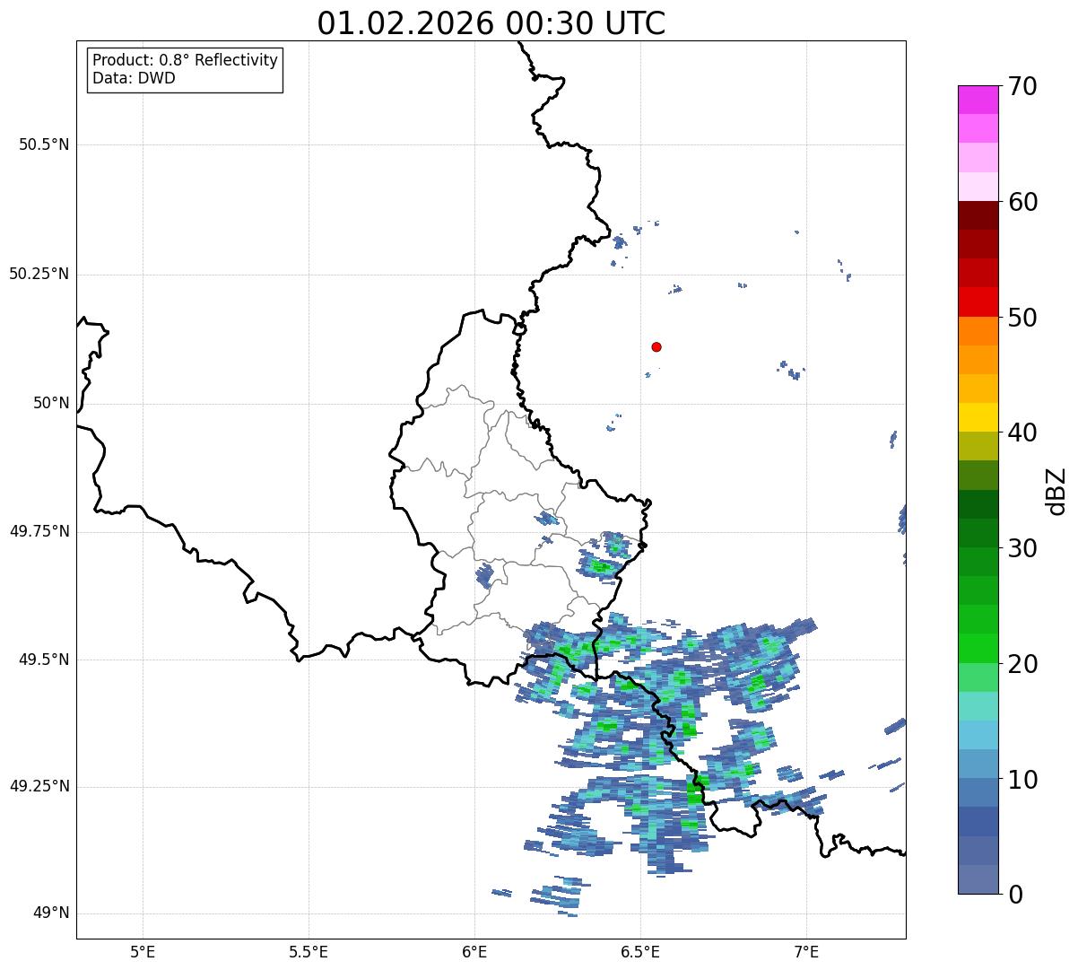
Task: Click the 6.5°E longitude label
Action: 640,951
